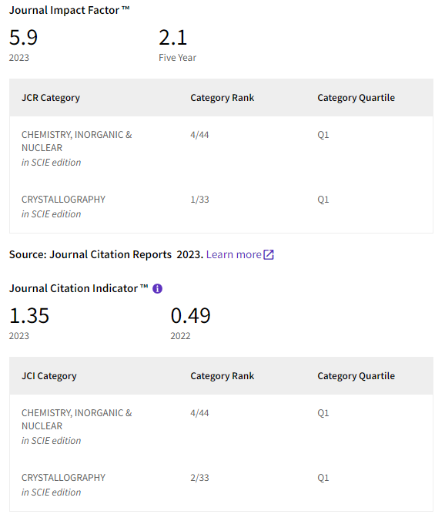Click the 1/33 crystallography rank

coord(199,200)
